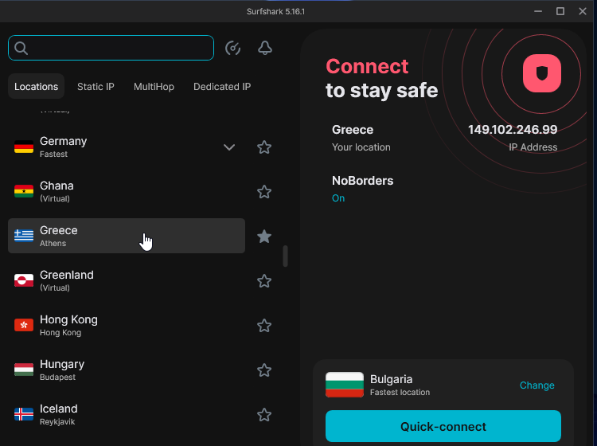This screenshot has height=446, width=597.
Task: Click the search magnifier icon
Action: (x=21, y=48)
